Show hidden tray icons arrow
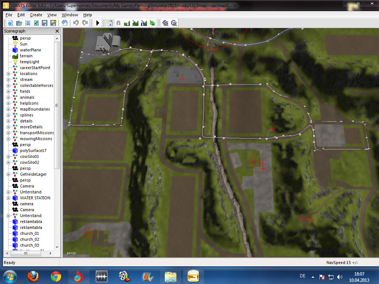Screen dimensions: 379x284 pos(313,277)
